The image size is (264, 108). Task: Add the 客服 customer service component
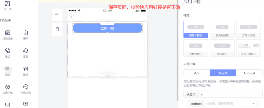click(26, 53)
